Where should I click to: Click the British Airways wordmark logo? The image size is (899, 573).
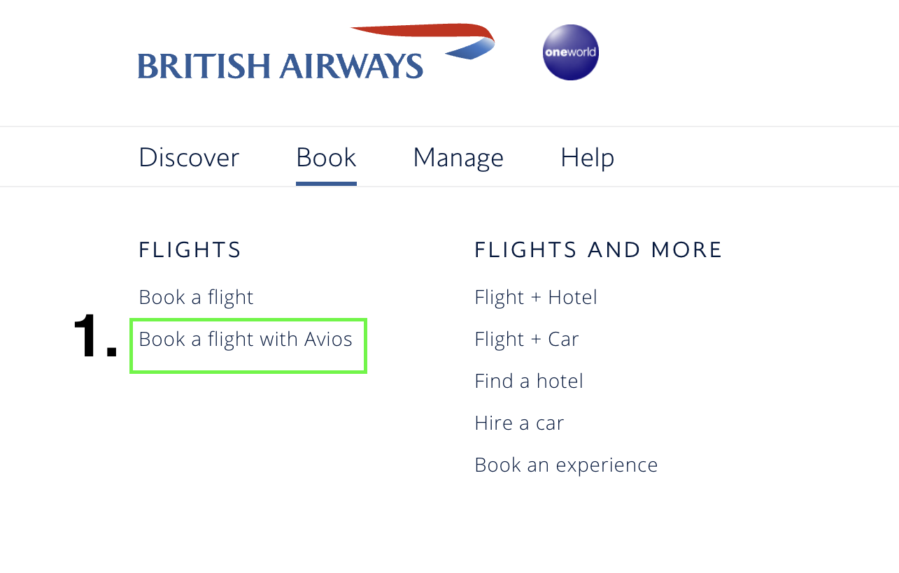(280, 66)
